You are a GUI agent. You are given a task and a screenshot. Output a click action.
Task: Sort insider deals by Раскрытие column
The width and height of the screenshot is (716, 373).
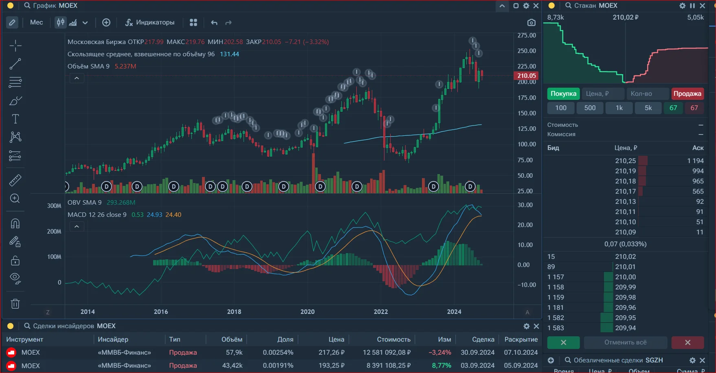521,339
